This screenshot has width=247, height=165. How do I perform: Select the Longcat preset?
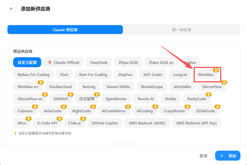click(x=180, y=75)
